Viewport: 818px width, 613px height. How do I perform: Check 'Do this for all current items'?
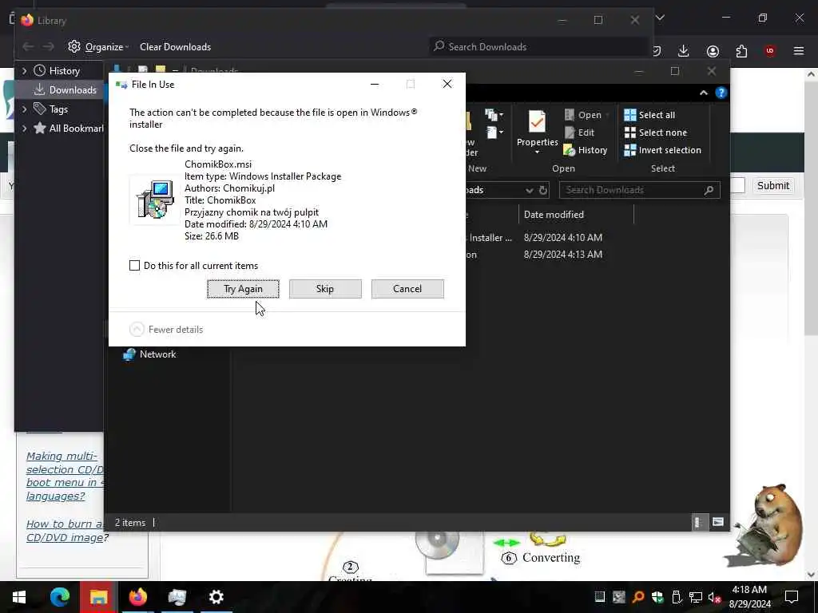pyautogui.click(x=134, y=265)
